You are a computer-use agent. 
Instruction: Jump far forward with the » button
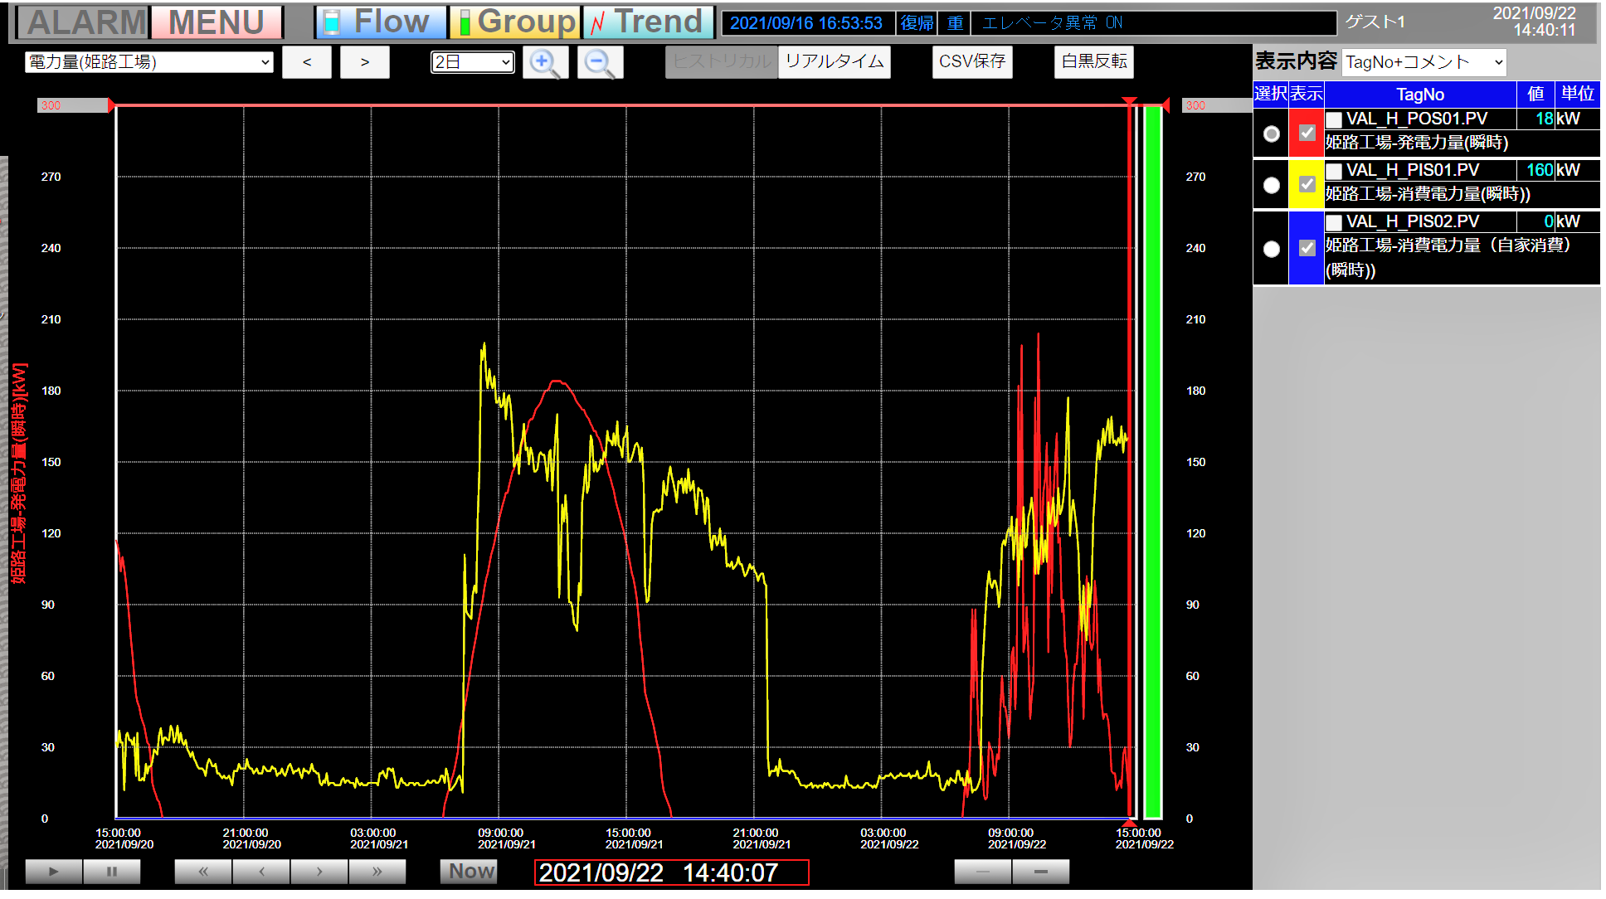(377, 872)
